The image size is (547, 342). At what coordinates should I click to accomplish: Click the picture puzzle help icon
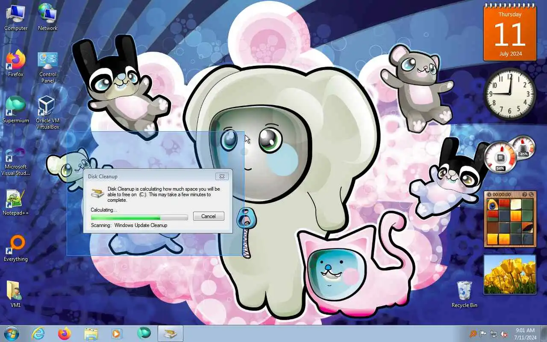(x=525, y=195)
